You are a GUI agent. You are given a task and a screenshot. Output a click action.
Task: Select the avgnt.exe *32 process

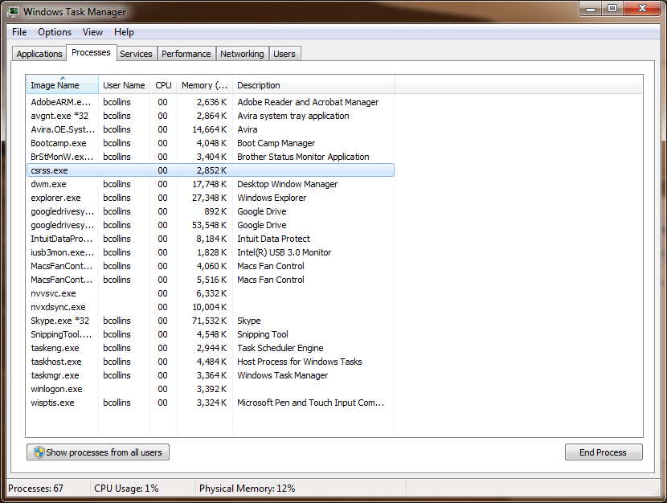(x=211, y=116)
